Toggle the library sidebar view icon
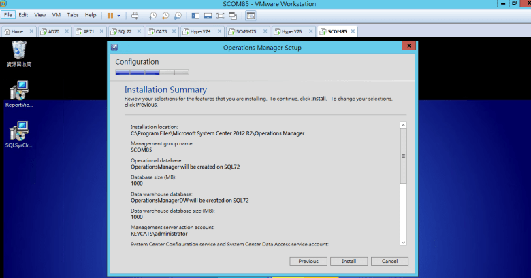Image resolution: width=531 pixels, height=278 pixels. (x=196, y=15)
